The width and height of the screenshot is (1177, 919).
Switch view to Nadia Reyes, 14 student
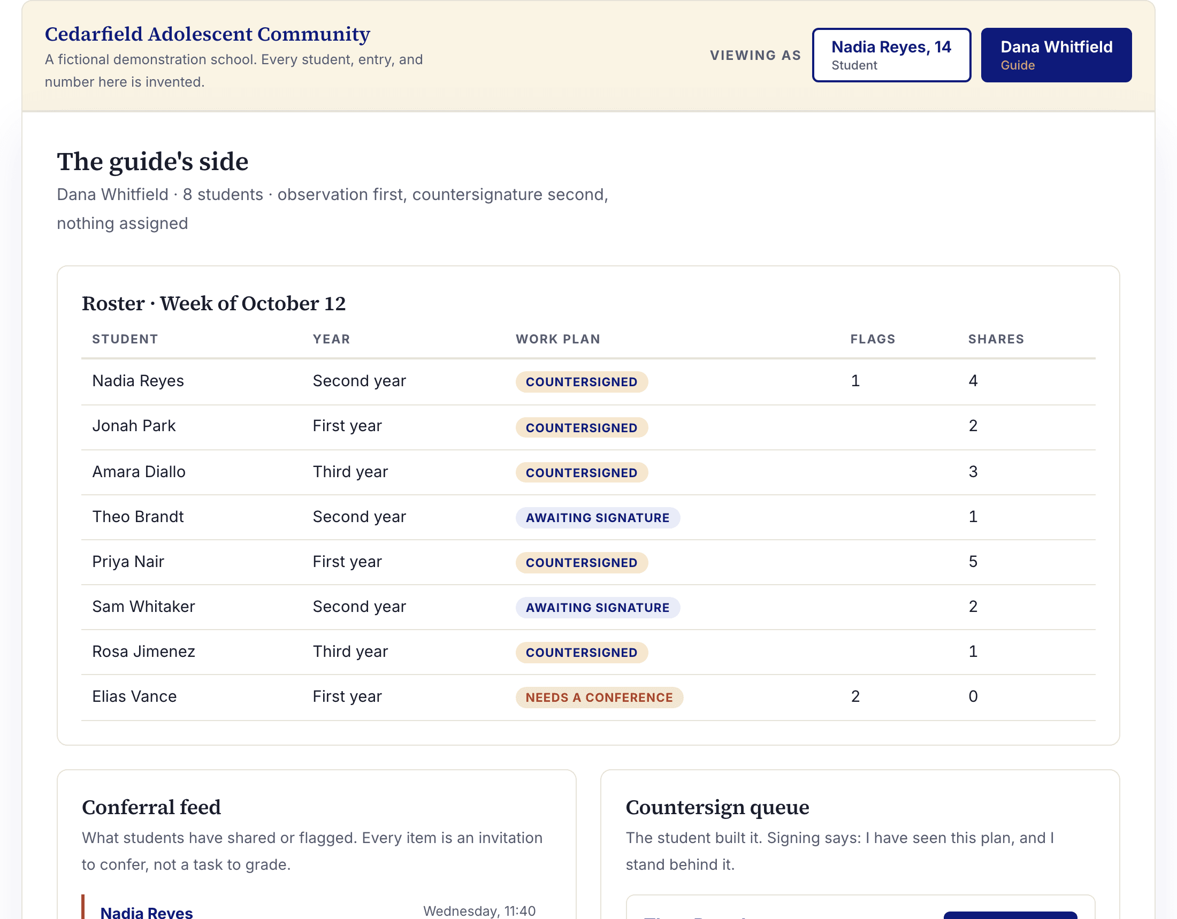891,55
